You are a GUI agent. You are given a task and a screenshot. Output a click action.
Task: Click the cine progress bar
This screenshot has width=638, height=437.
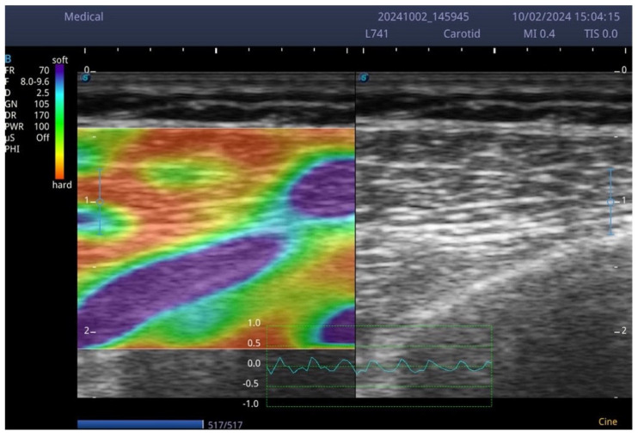click(140, 424)
